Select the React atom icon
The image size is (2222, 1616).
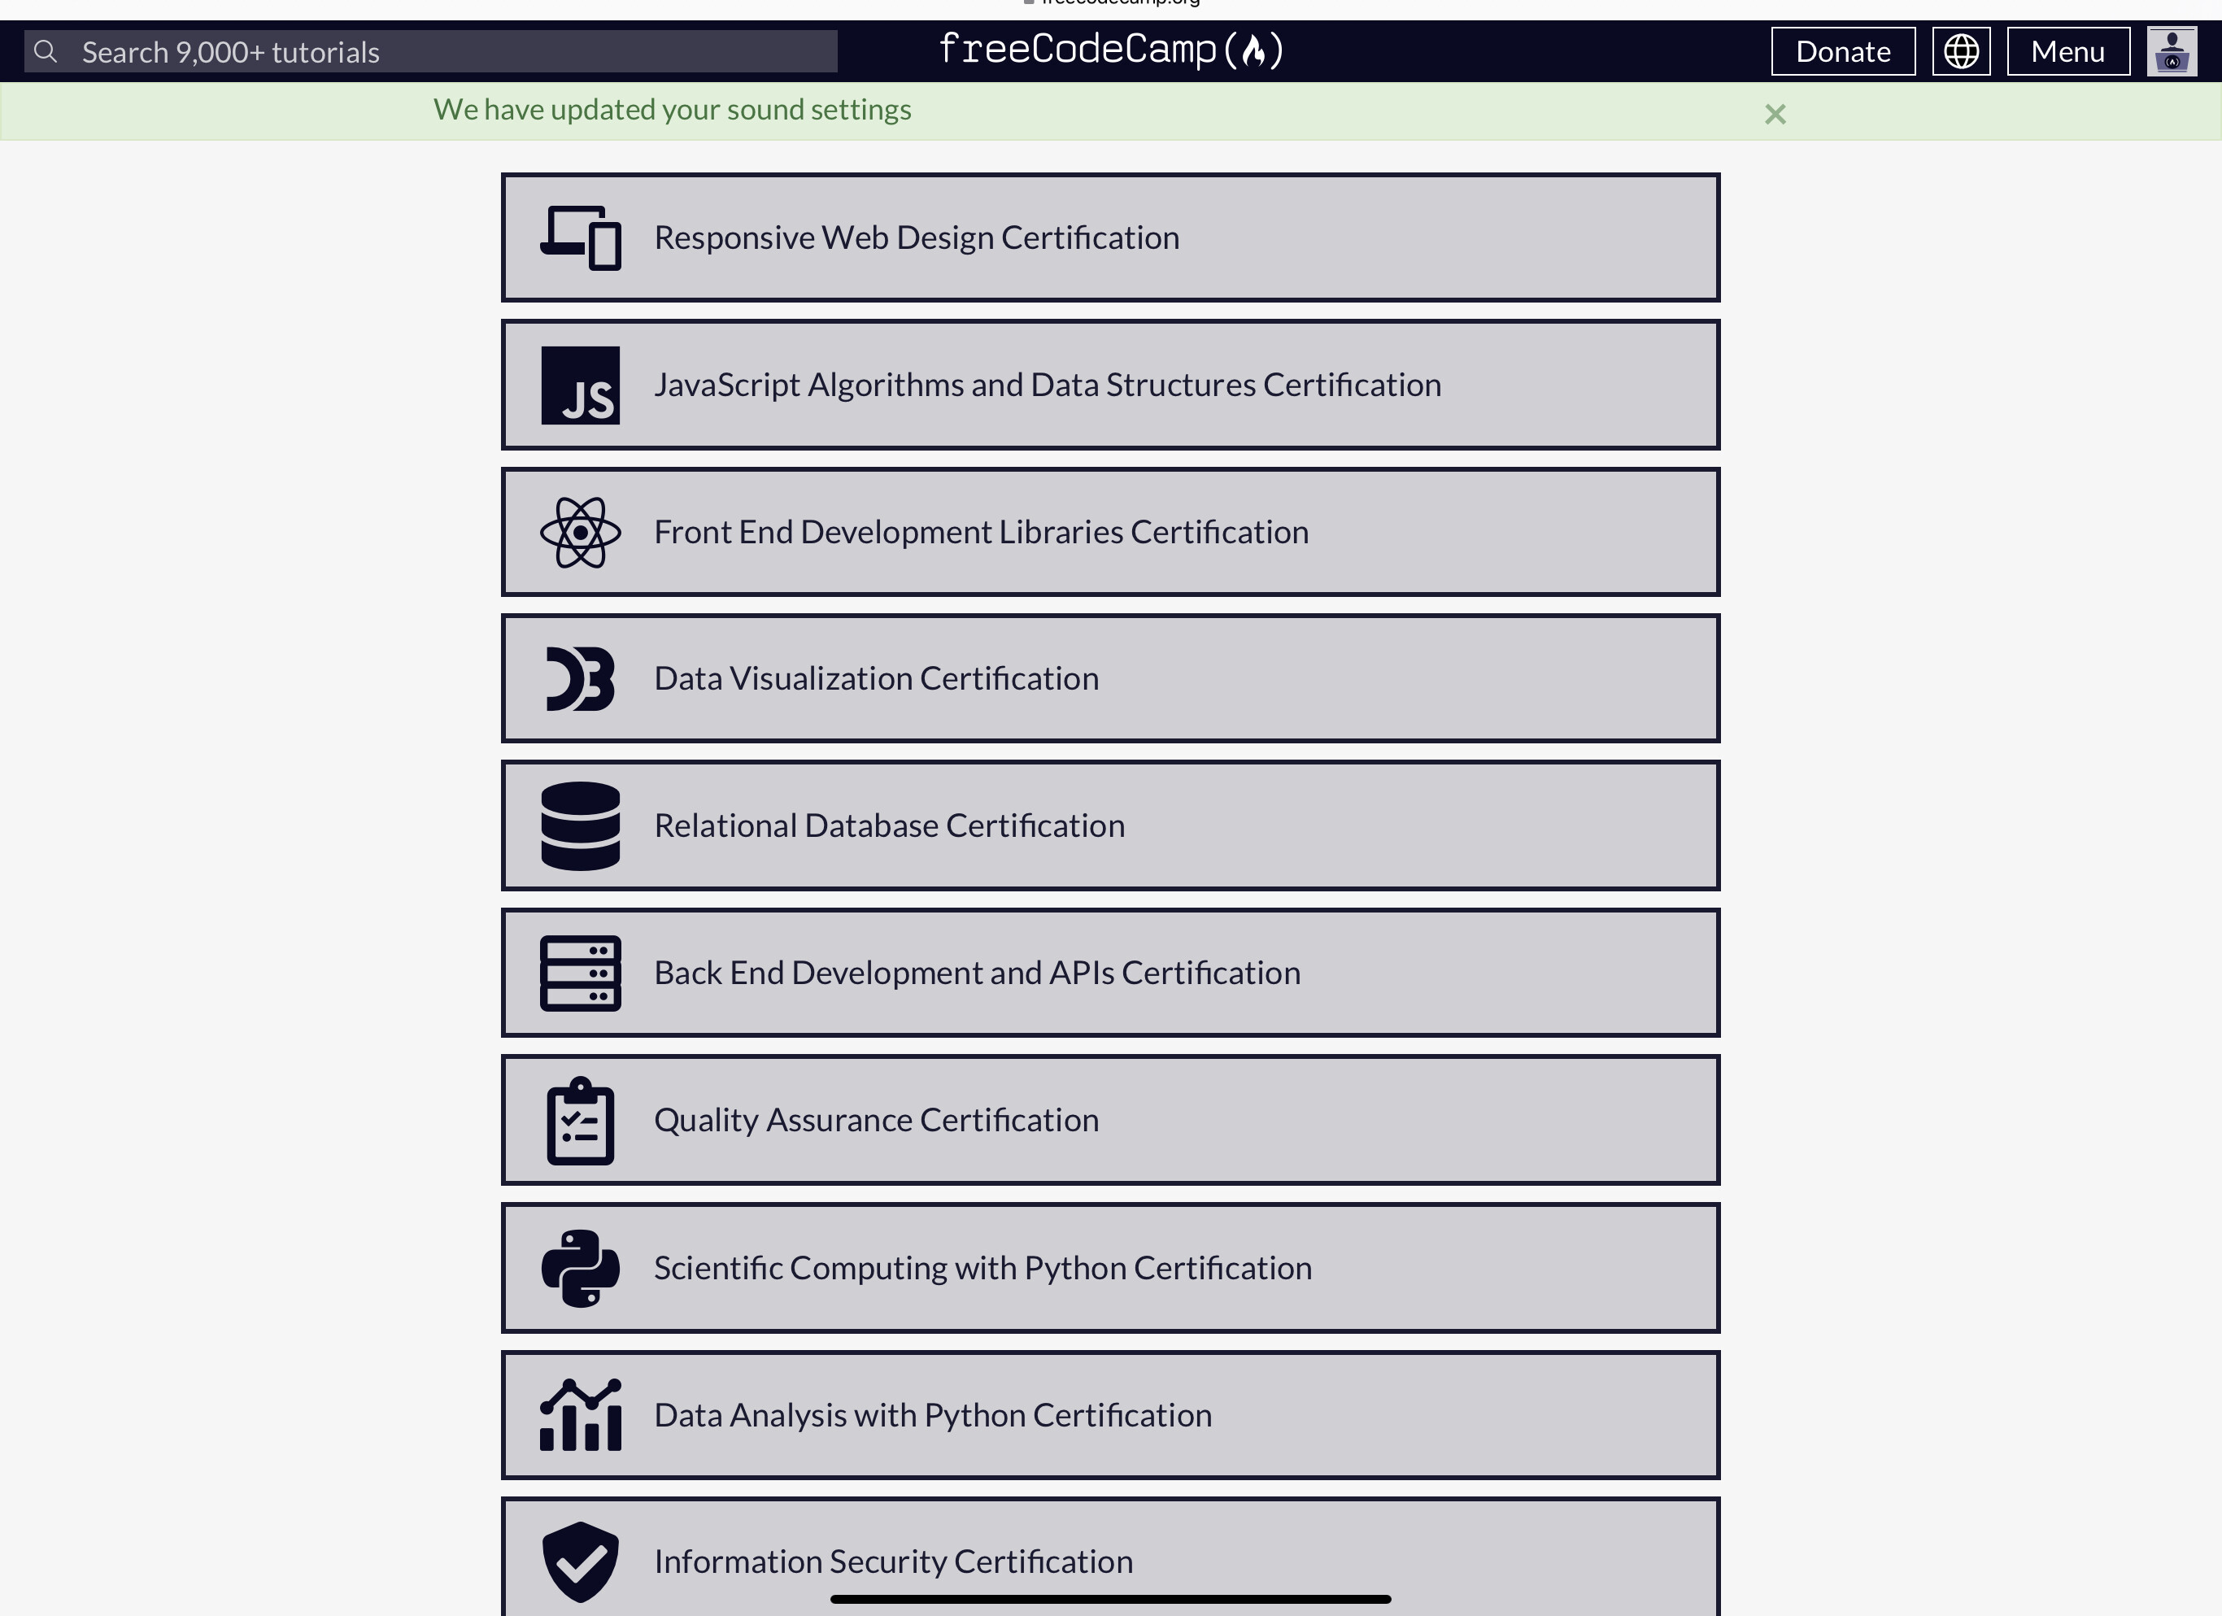pyautogui.click(x=580, y=532)
